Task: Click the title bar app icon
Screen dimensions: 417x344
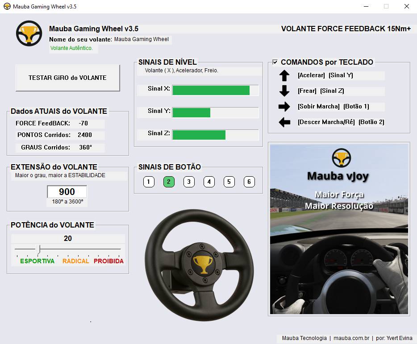Action: click(7, 6)
